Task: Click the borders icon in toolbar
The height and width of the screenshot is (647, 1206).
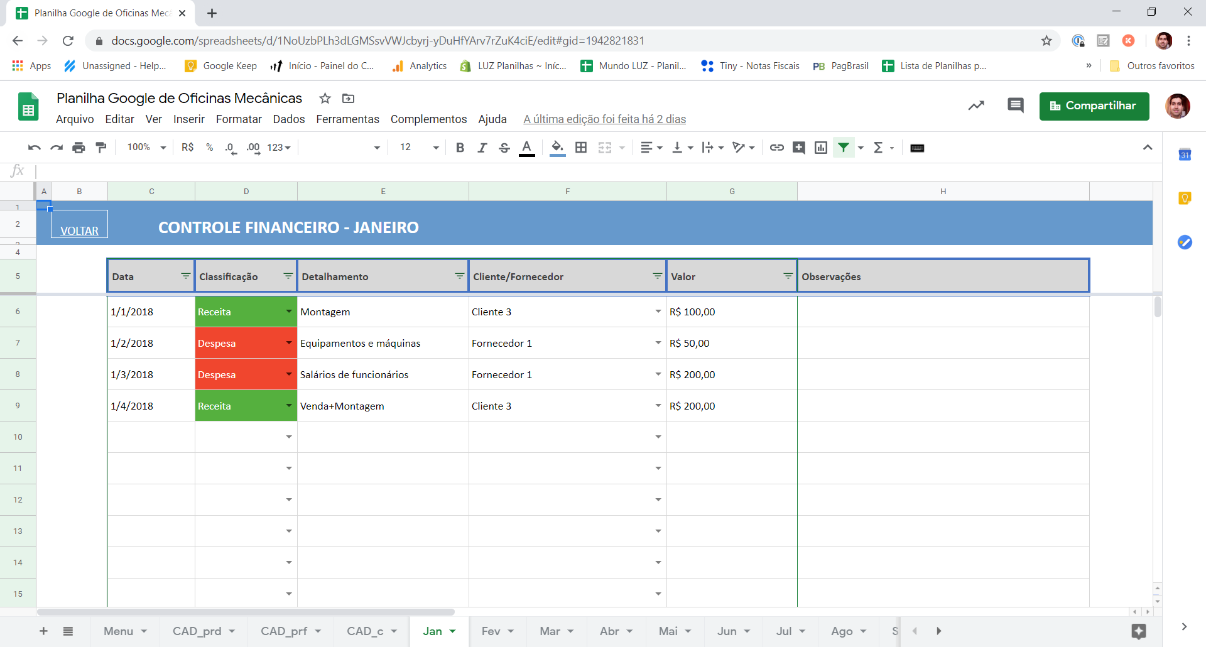Action: click(x=581, y=148)
